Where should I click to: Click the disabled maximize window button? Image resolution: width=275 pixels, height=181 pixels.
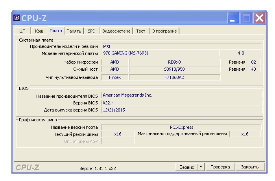(x=246, y=18)
